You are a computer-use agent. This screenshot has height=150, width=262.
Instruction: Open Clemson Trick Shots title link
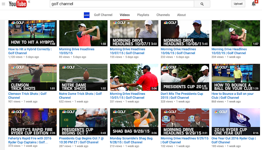point(27,96)
